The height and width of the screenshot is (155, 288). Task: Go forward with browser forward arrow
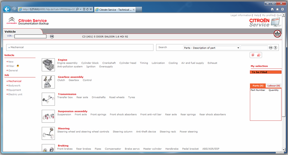click(14, 9)
